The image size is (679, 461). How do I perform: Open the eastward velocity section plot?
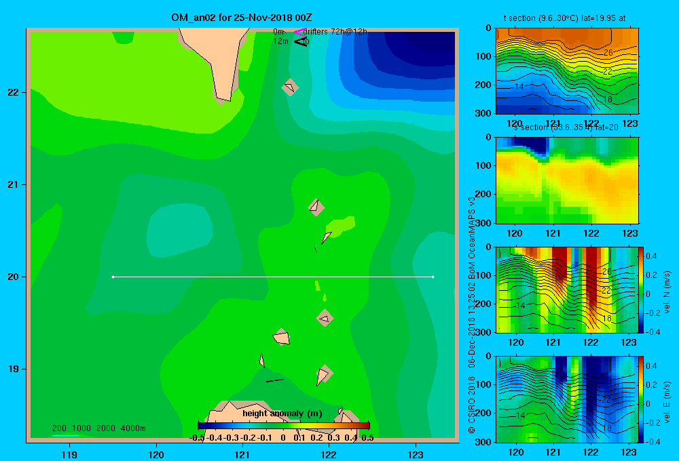[567, 399]
